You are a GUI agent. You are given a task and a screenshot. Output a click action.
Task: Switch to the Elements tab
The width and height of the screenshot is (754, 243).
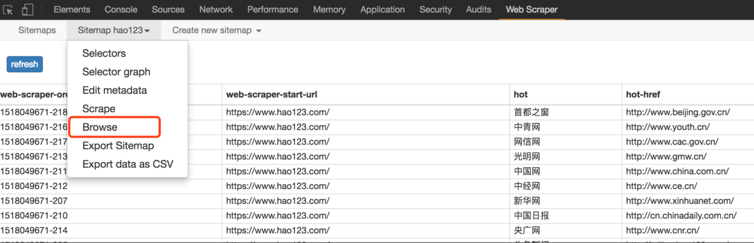coord(72,10)
